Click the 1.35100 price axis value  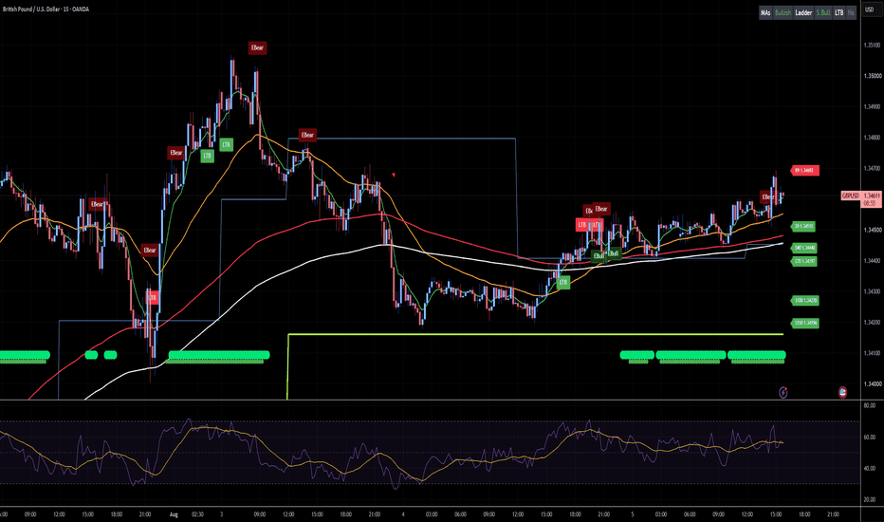[x=873, y=46]
